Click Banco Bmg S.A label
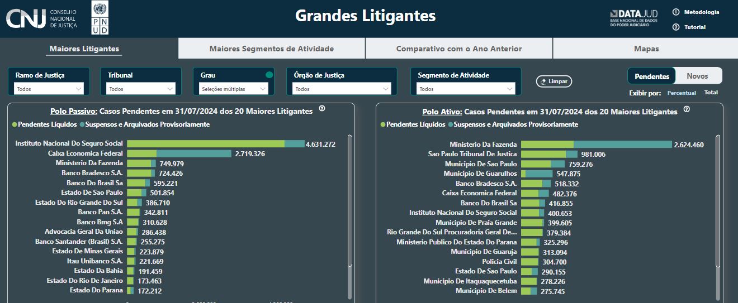738x303 pixels. click(100, 222)
